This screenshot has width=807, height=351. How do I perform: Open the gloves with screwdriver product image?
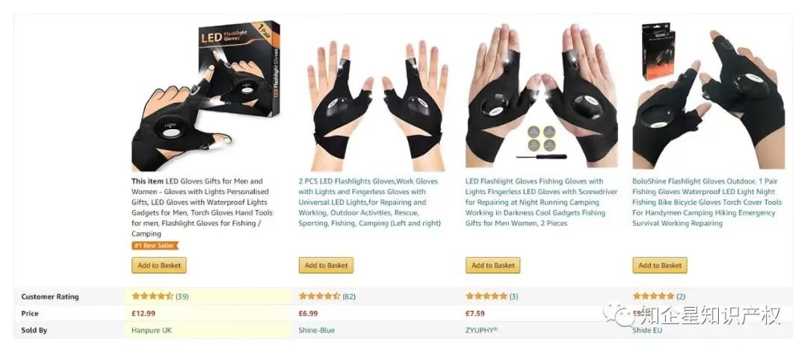542,96
